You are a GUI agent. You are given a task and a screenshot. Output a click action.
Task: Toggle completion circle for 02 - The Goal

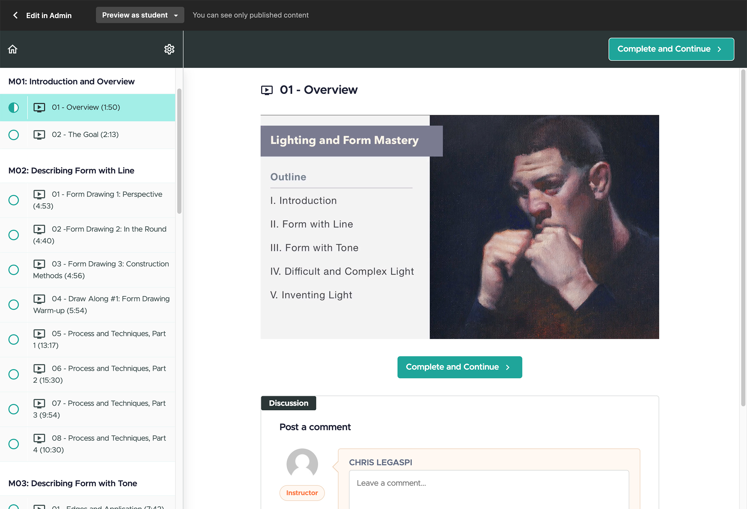(13, 135)
